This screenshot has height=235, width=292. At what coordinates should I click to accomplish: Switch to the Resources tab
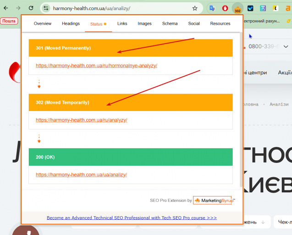[220, 23]
